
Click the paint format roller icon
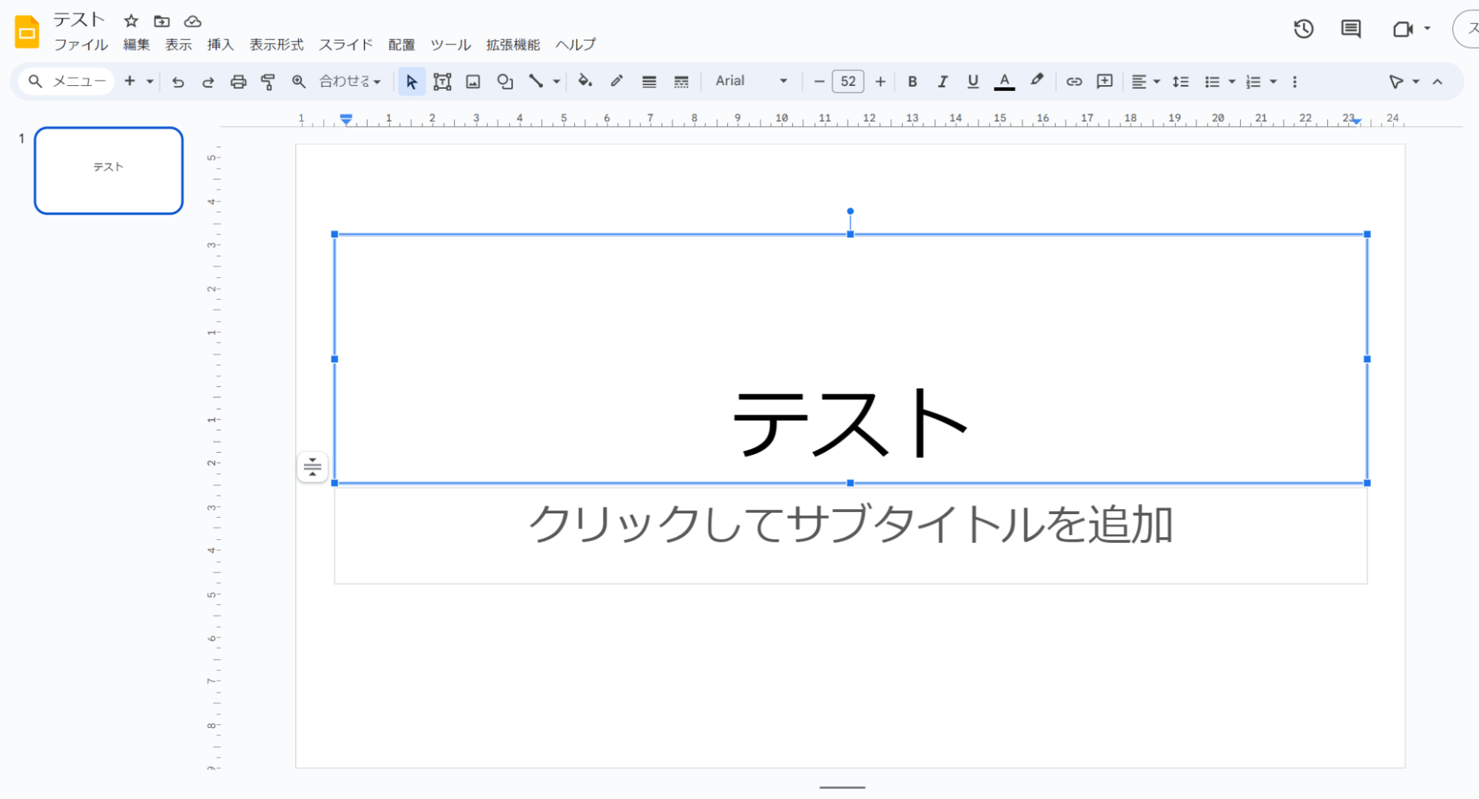coord(268,81)
